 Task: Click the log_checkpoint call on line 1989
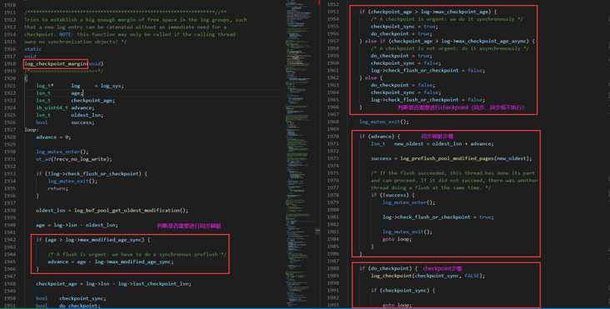pos(390,276)
